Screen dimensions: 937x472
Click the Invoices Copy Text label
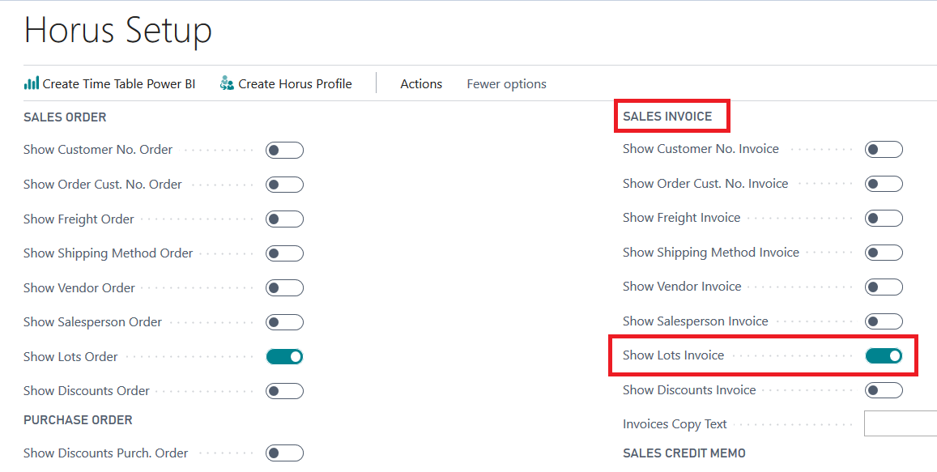(675, 424)
